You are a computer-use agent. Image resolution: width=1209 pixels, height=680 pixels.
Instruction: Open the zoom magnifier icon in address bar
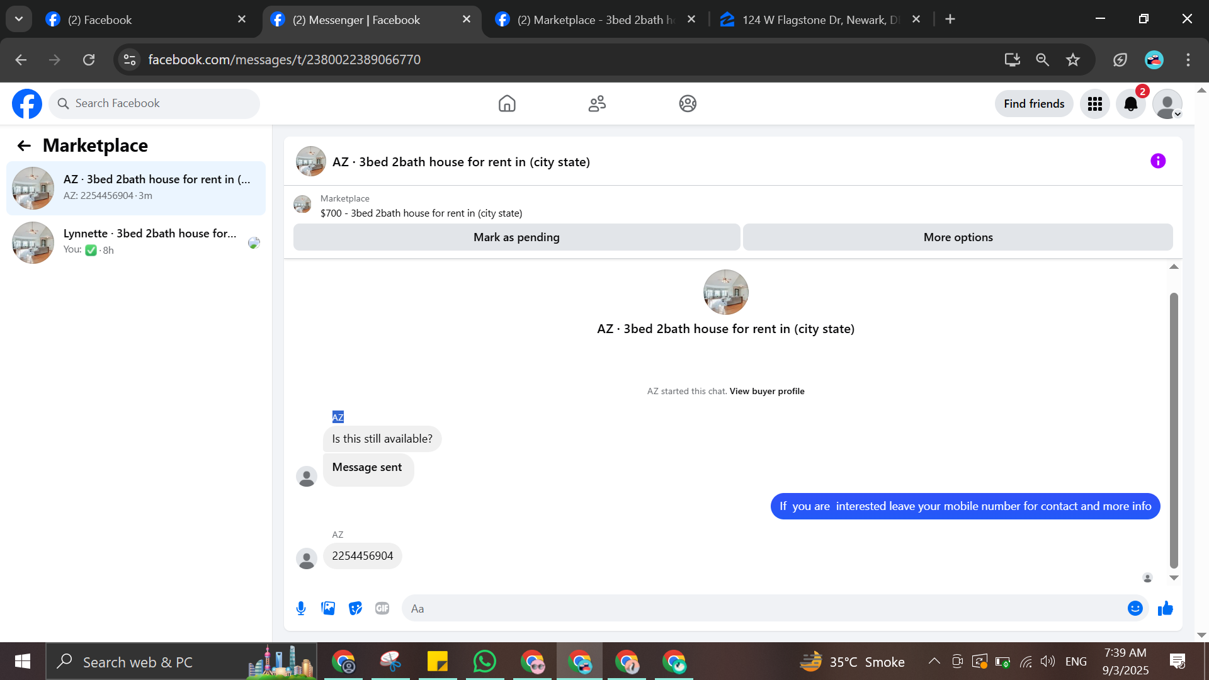[x=1042, y=60]
